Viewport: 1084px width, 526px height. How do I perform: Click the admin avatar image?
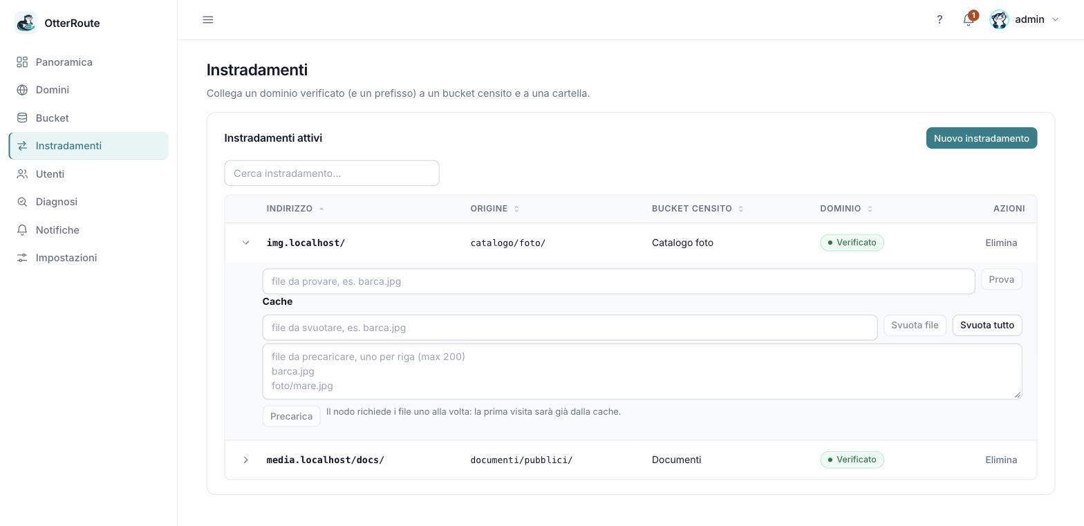tap(999, 19)
